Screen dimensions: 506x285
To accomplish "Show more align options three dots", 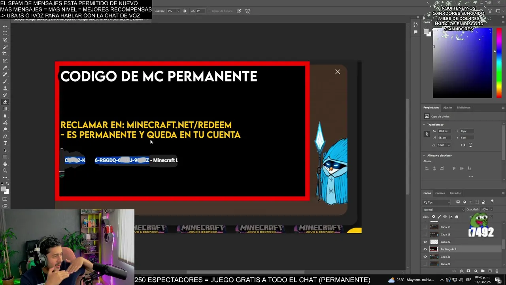I will point(471,176).
